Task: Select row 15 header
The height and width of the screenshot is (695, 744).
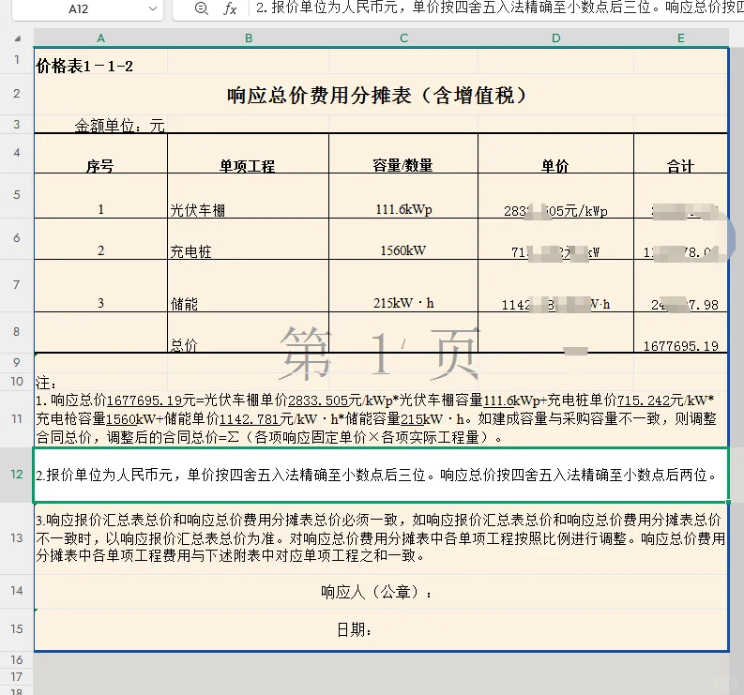Action: pos(17,629)
